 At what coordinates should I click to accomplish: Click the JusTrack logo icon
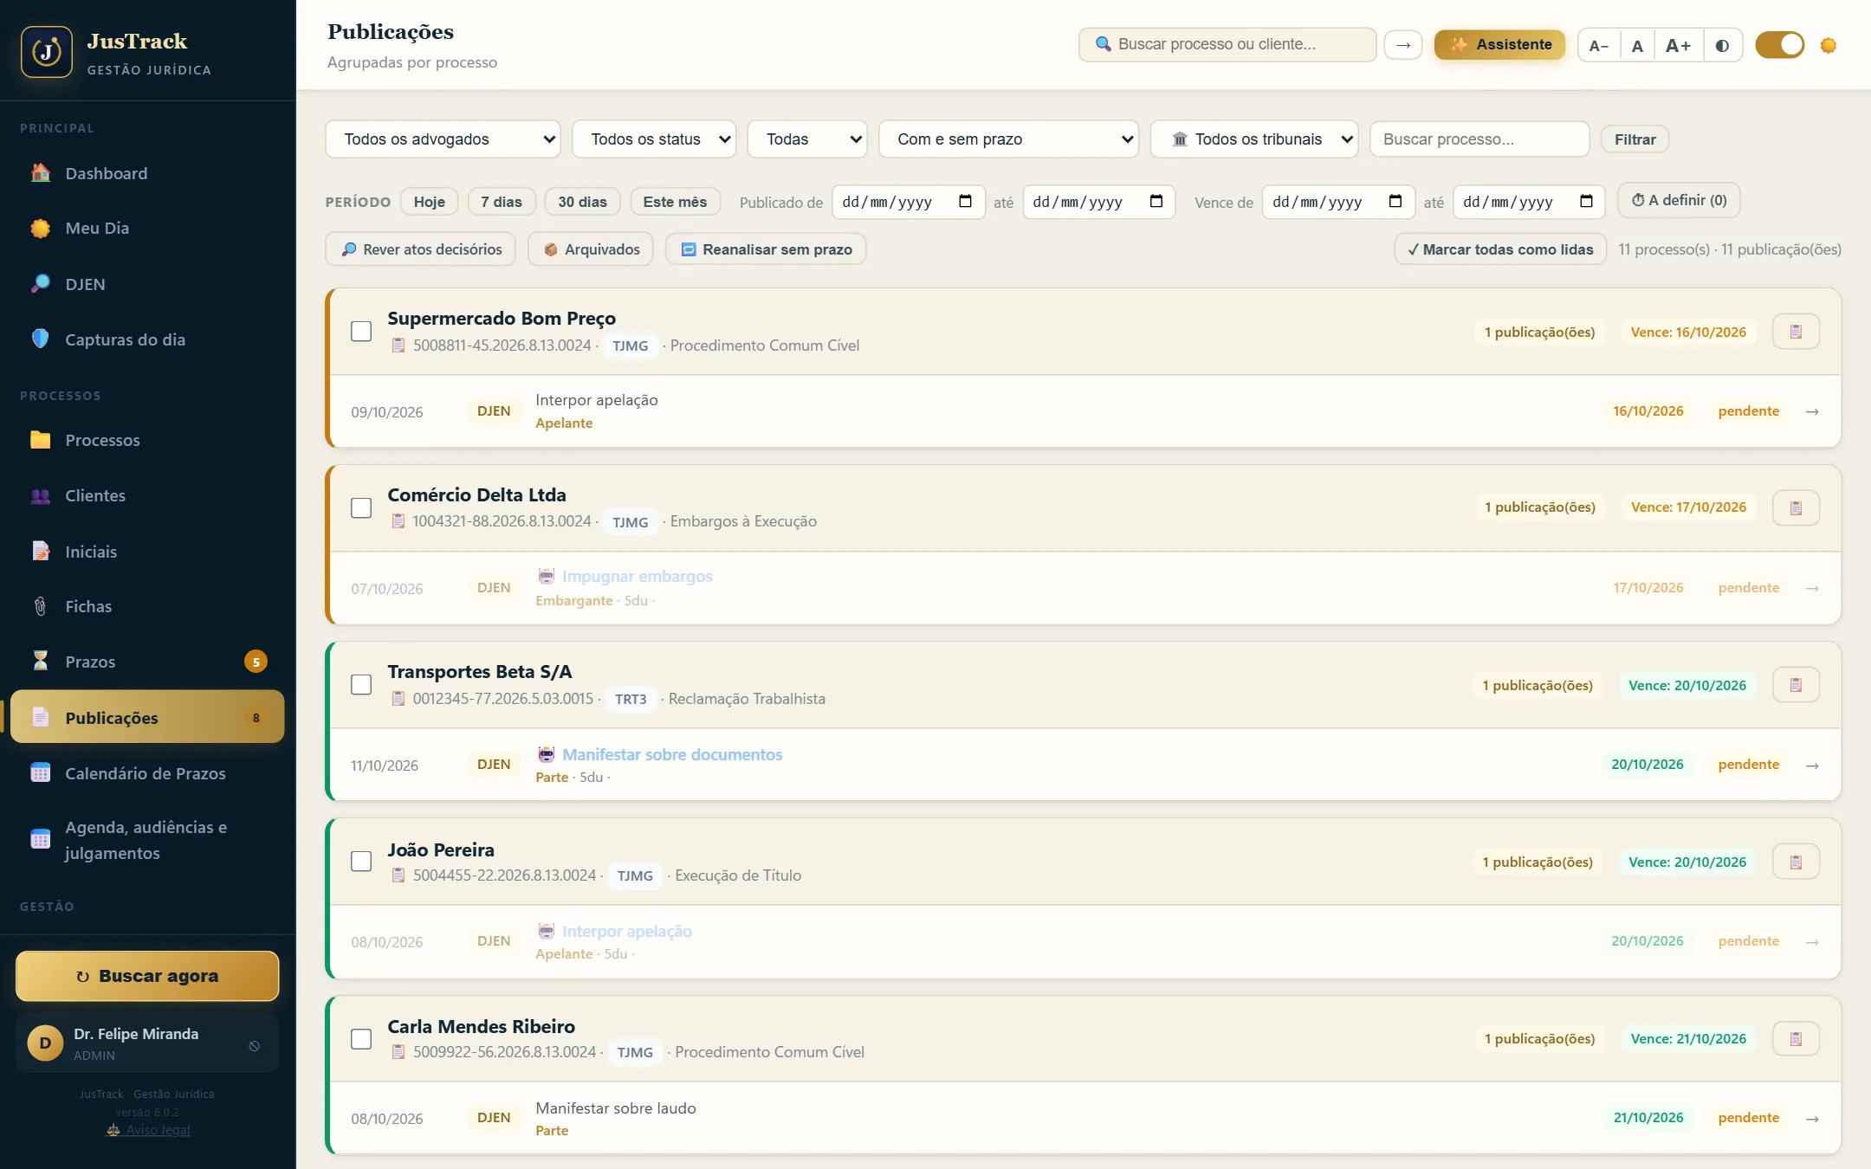click(47, 52)
